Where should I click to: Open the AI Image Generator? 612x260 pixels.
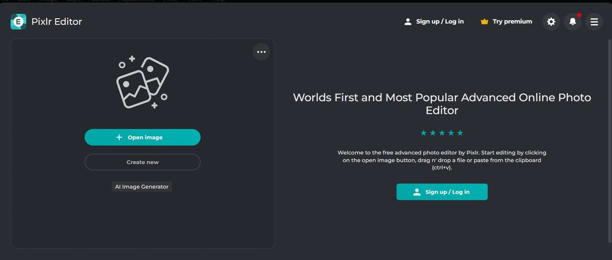tap(142, 187)
